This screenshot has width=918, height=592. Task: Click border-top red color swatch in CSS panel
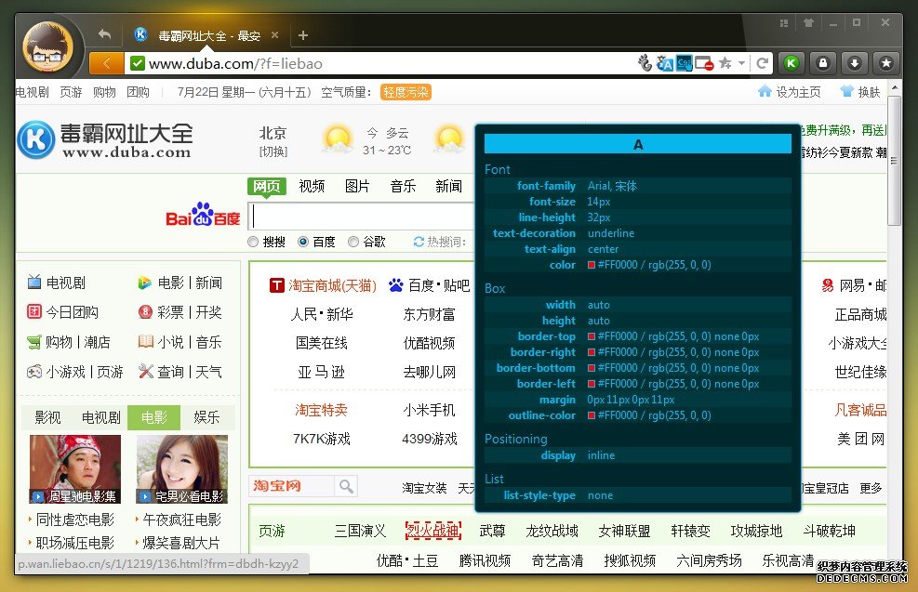[x=592, y=336]
